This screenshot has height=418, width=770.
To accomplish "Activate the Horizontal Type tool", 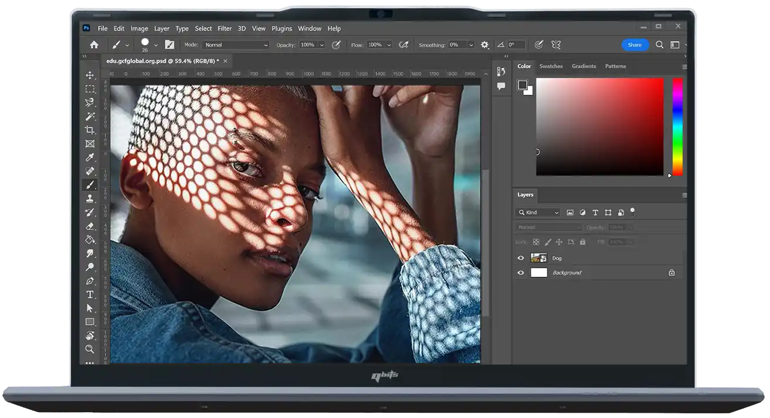I will tap(90, 294).
